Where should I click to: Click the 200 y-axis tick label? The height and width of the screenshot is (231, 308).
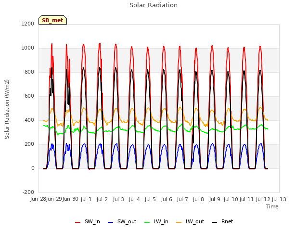point(29,144)
